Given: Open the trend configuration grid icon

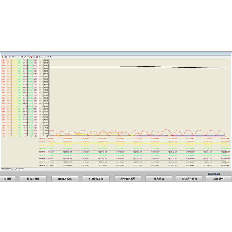Looking at the screenshot, I should click(6, 57).
